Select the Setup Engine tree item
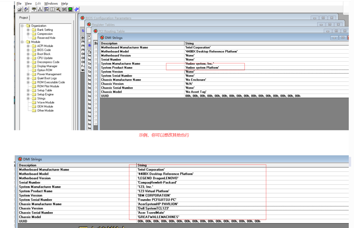The height and width of the screenshot is (228, 354). pyautogui.click(x=45, y=94)
